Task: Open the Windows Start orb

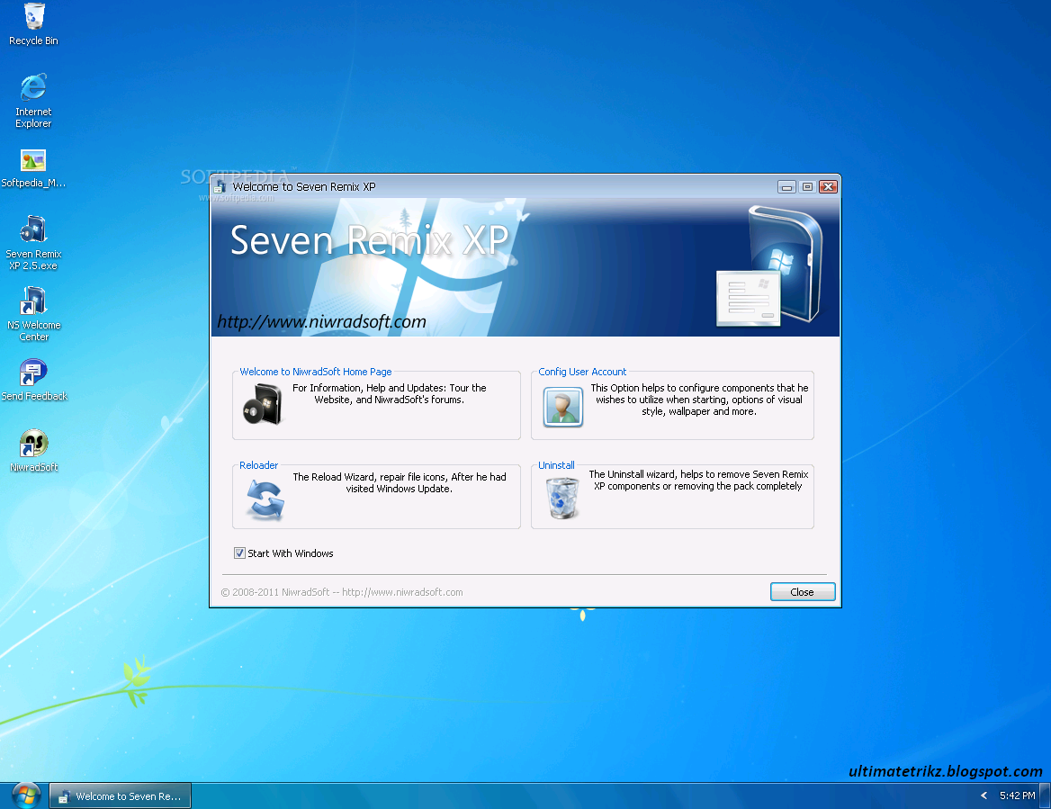Action: point(26,796)
